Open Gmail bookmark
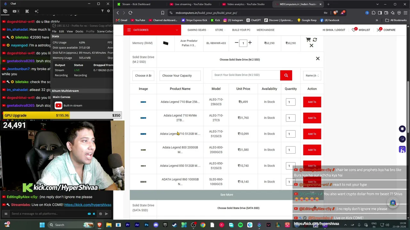This screenshot has height=230, width=410. pyautogui.click(x=122, y=20)
